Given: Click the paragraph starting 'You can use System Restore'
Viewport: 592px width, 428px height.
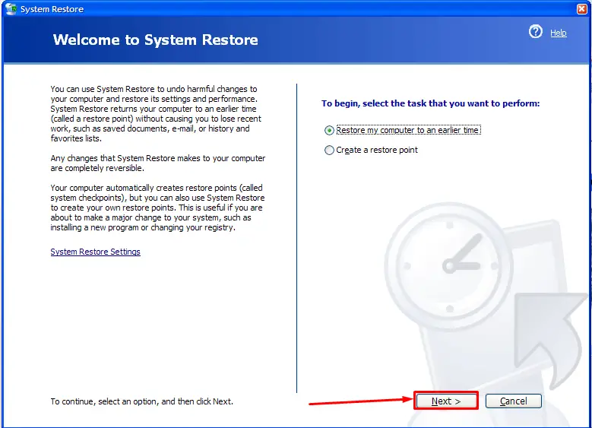Looking at the screenshot, I should click(x=156, y=114).
